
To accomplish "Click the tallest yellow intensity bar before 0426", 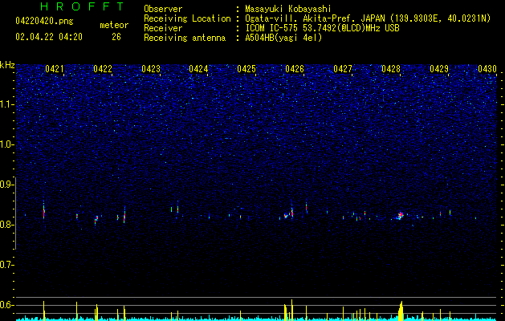I will coord(291,310).
